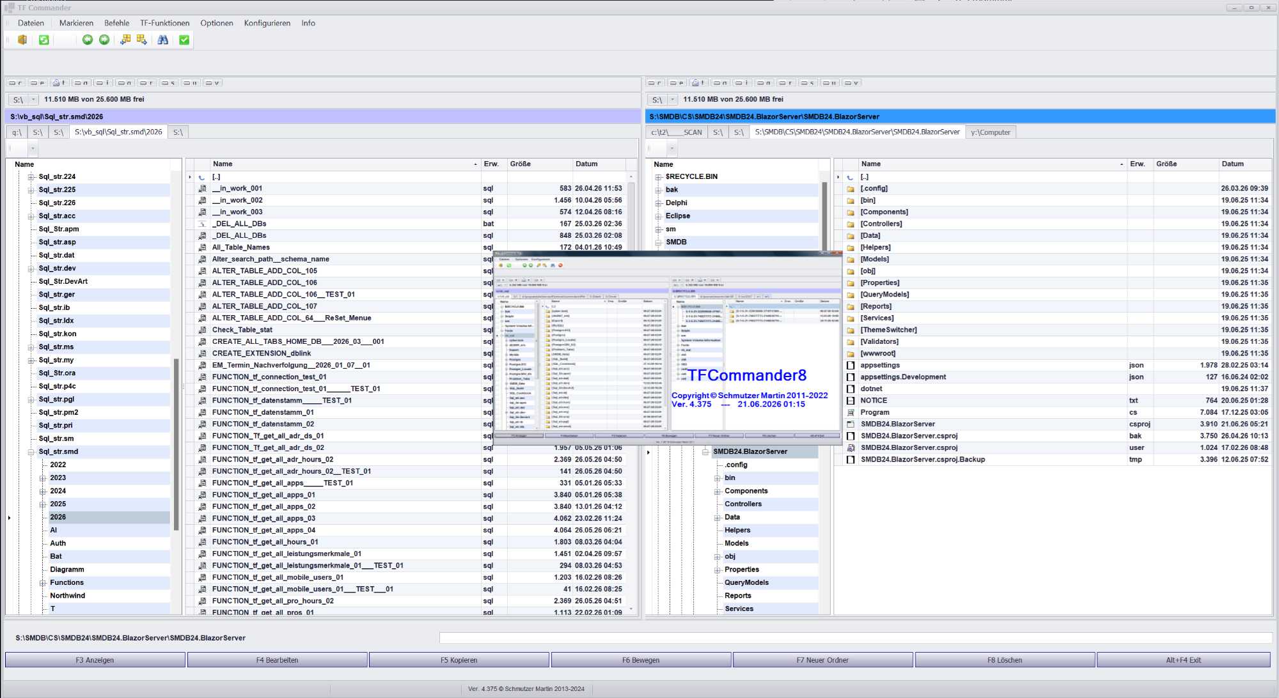The height and width of the screenshot is (698, 1279).
Task: Expand the 2023 folder node
Action: 42,478
